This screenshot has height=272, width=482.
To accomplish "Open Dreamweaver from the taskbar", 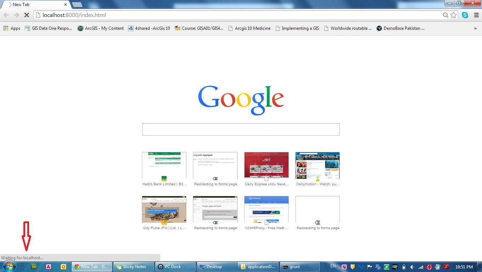I will point(34,267).
